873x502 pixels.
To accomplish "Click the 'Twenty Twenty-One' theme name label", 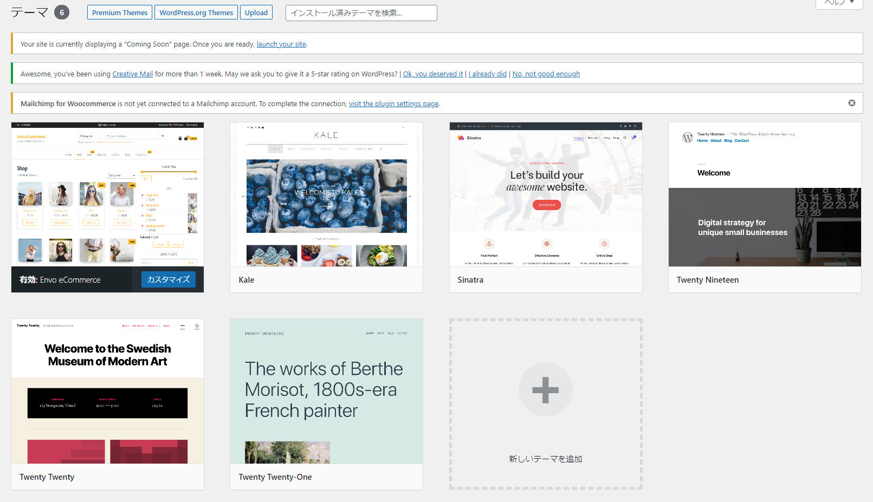I will [275, 477].
